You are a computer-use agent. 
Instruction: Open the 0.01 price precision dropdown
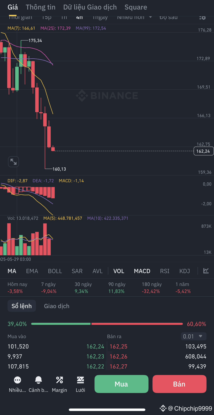click(x=194, y=336)
